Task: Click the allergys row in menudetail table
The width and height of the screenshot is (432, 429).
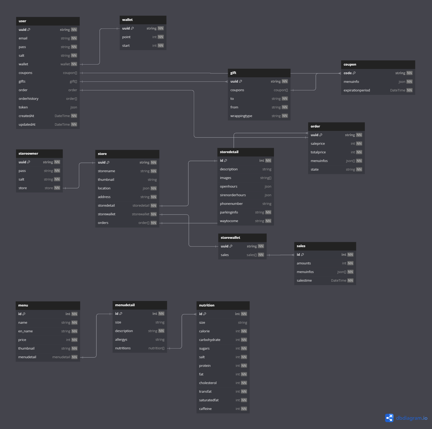Action: 140,340
